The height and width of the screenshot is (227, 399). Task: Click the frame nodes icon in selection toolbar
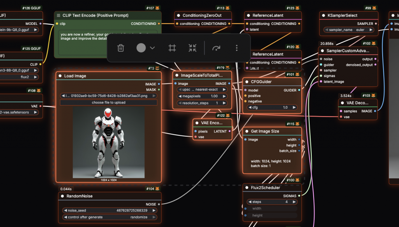172,48
